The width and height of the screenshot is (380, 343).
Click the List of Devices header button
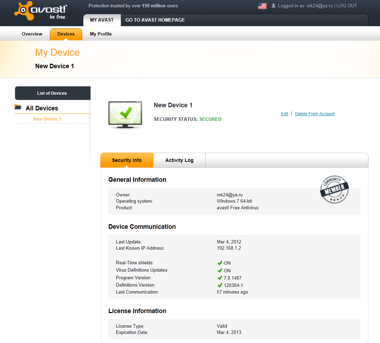(x=53, y=93)
